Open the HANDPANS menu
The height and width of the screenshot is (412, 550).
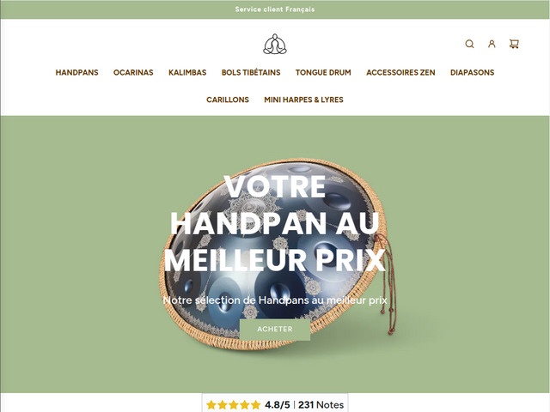coord(76,72)
